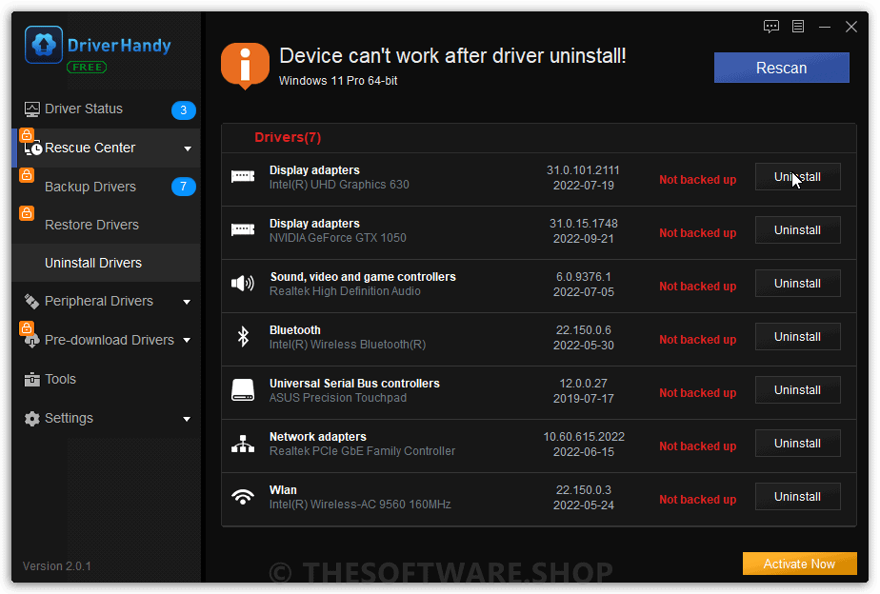
Task: Click version 10.60.615.2022 text
Action: [x=584, y=436]
